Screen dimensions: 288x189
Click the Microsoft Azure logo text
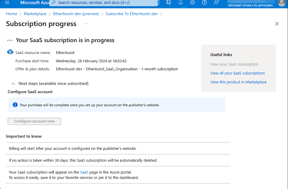point(35,3)
